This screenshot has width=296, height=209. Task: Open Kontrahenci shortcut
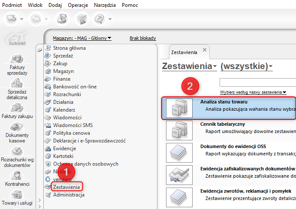17,179
